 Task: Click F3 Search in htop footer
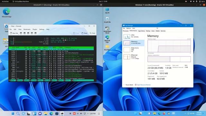[x=27, y=80]
